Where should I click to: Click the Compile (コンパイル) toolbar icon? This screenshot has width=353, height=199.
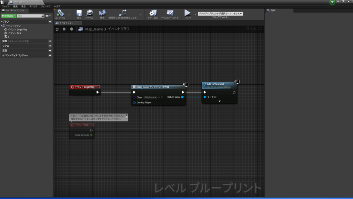tap(60, 13)
